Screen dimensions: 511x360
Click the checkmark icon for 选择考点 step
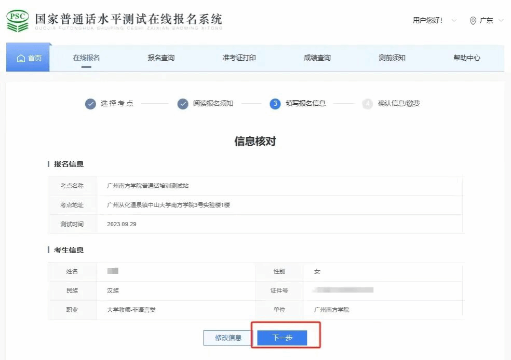tap(90, 104)
